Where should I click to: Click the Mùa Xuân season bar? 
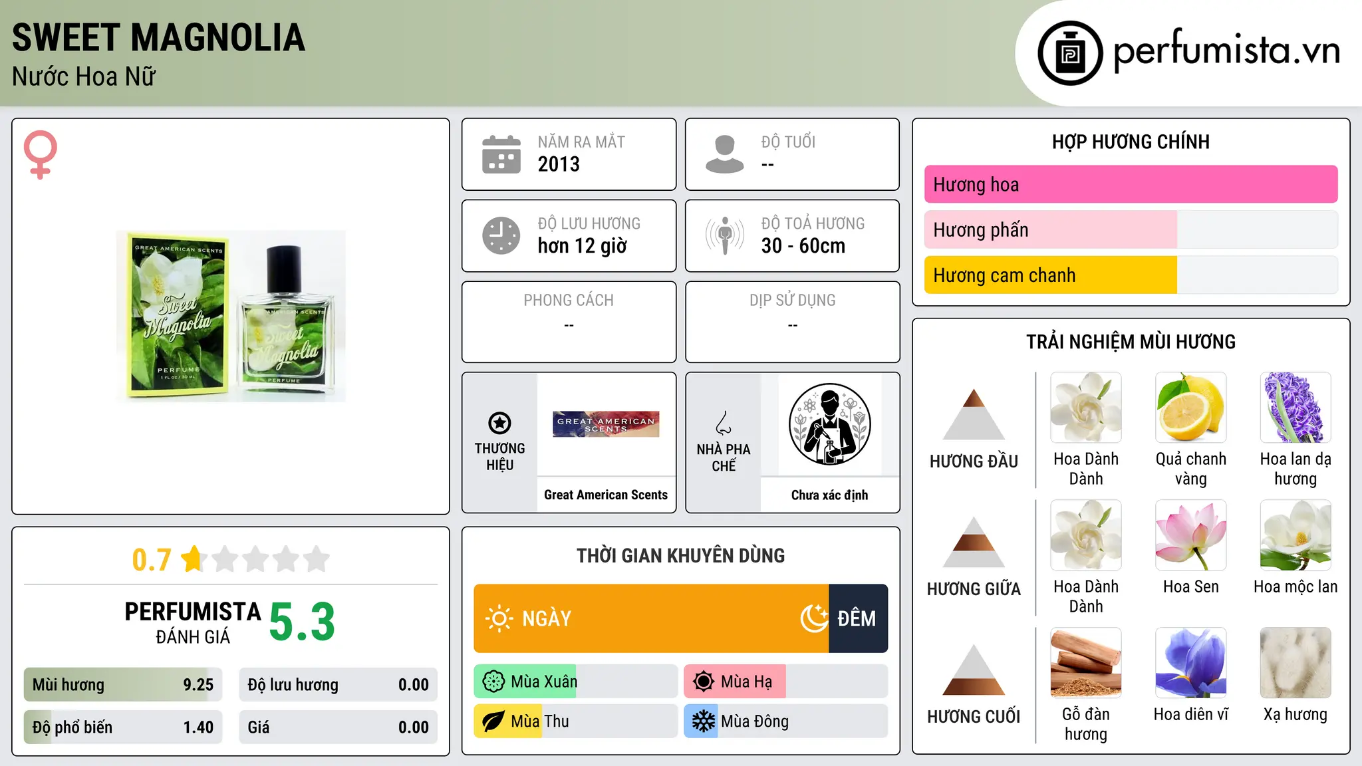tap(576, 682)
